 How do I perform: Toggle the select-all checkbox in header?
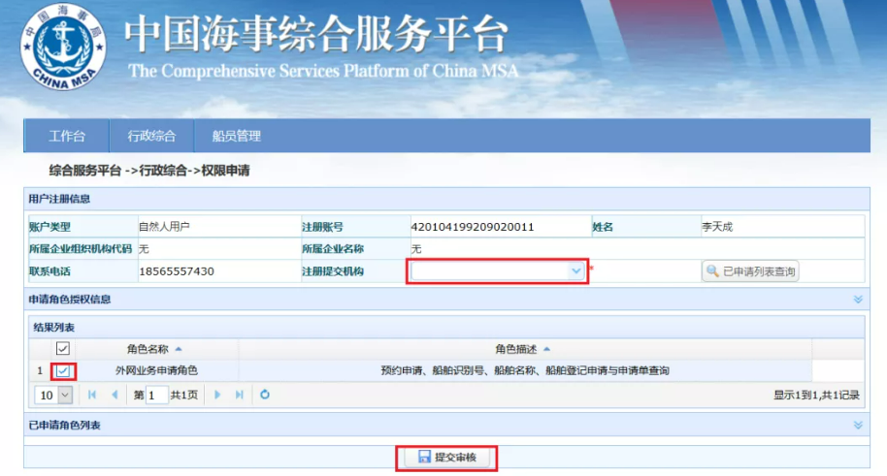[x=63, y=349]
